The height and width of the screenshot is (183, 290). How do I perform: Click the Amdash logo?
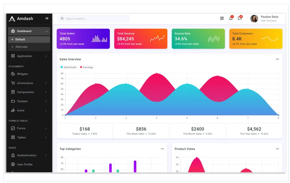(21, 19)
